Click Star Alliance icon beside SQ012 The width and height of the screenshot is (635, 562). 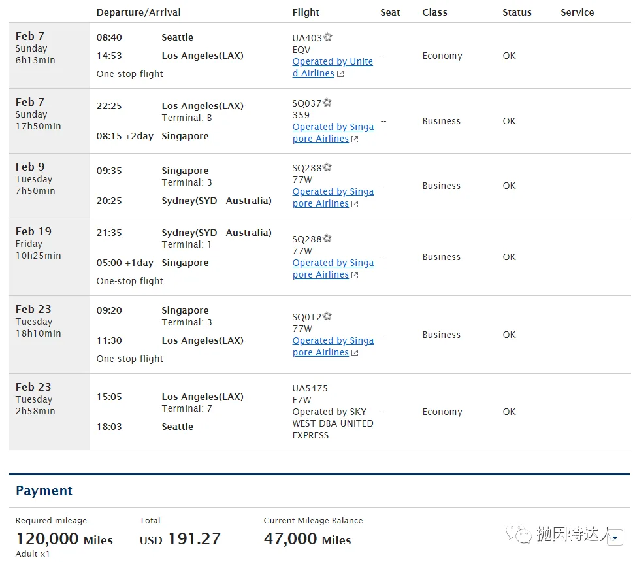327,316
